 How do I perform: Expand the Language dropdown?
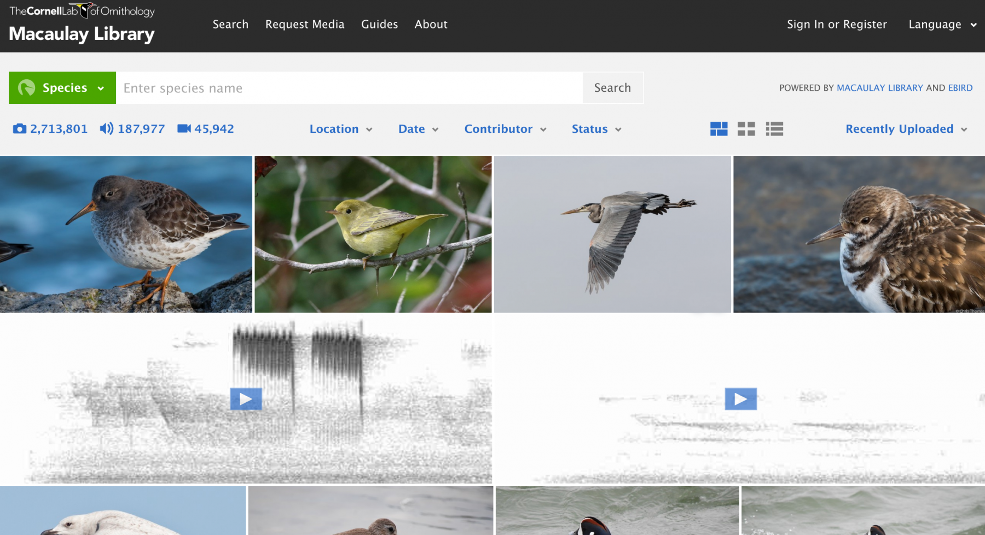point(942,25)
